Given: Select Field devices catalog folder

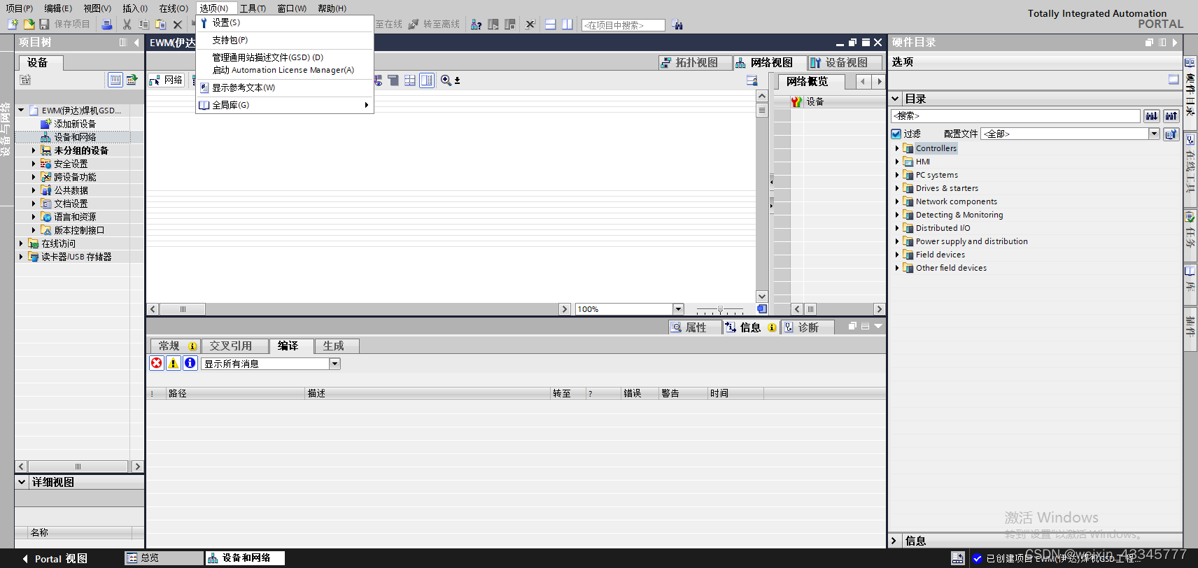Looking at the screenshot, I should coord(940,255).
